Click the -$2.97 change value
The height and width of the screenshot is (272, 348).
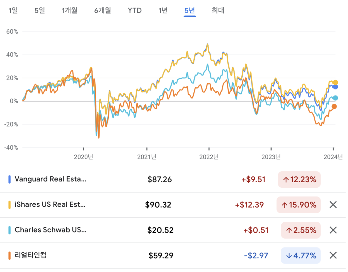point(256,255)
